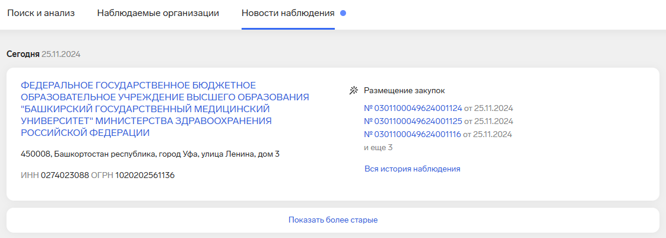Click the ОГРН number 1020202561136
This screenshot has height=238, width=666.
pos(145,176)
